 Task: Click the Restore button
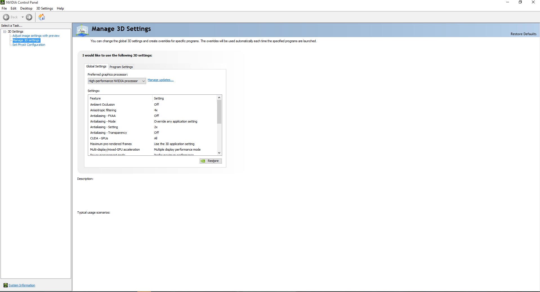coord(211,161)
